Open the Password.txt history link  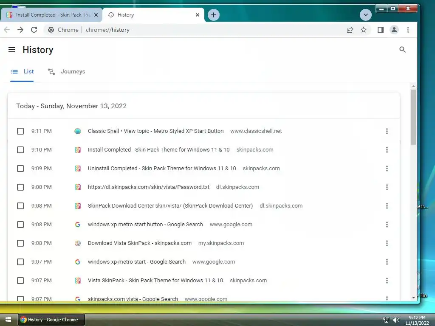click(x=149, y=187)
